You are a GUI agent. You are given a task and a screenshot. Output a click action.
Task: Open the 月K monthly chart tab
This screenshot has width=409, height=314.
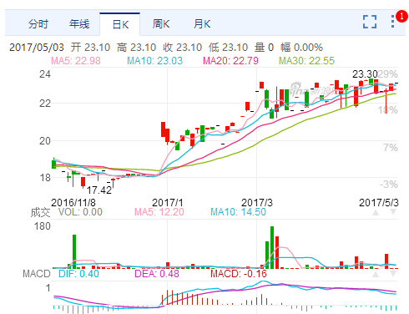(x=202, y=24)
